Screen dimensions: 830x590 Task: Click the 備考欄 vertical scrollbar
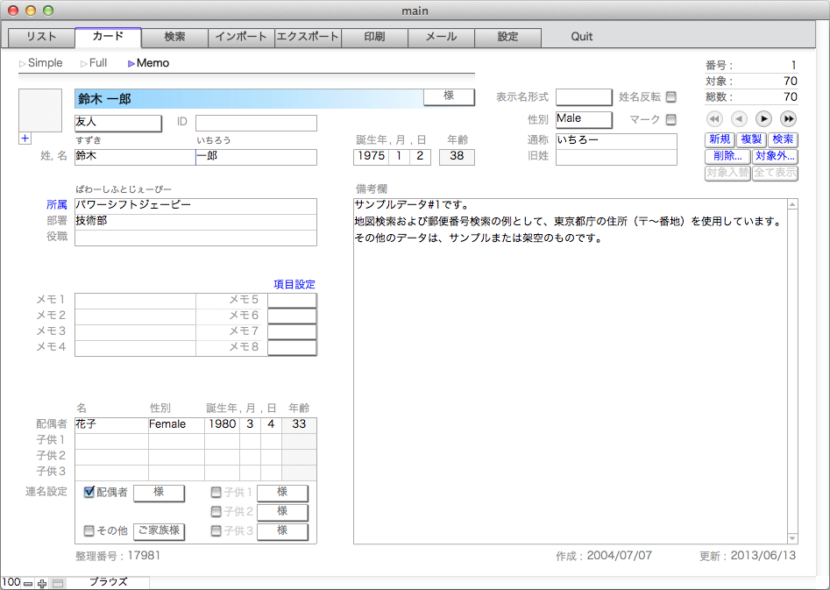792,370
